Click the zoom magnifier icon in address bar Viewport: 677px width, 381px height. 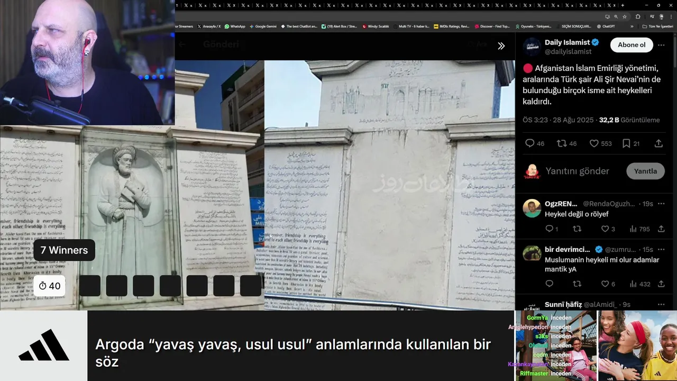(x=616, y=16)
